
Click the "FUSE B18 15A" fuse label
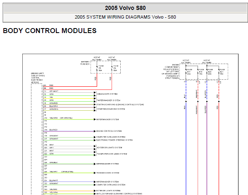(201, 71)
